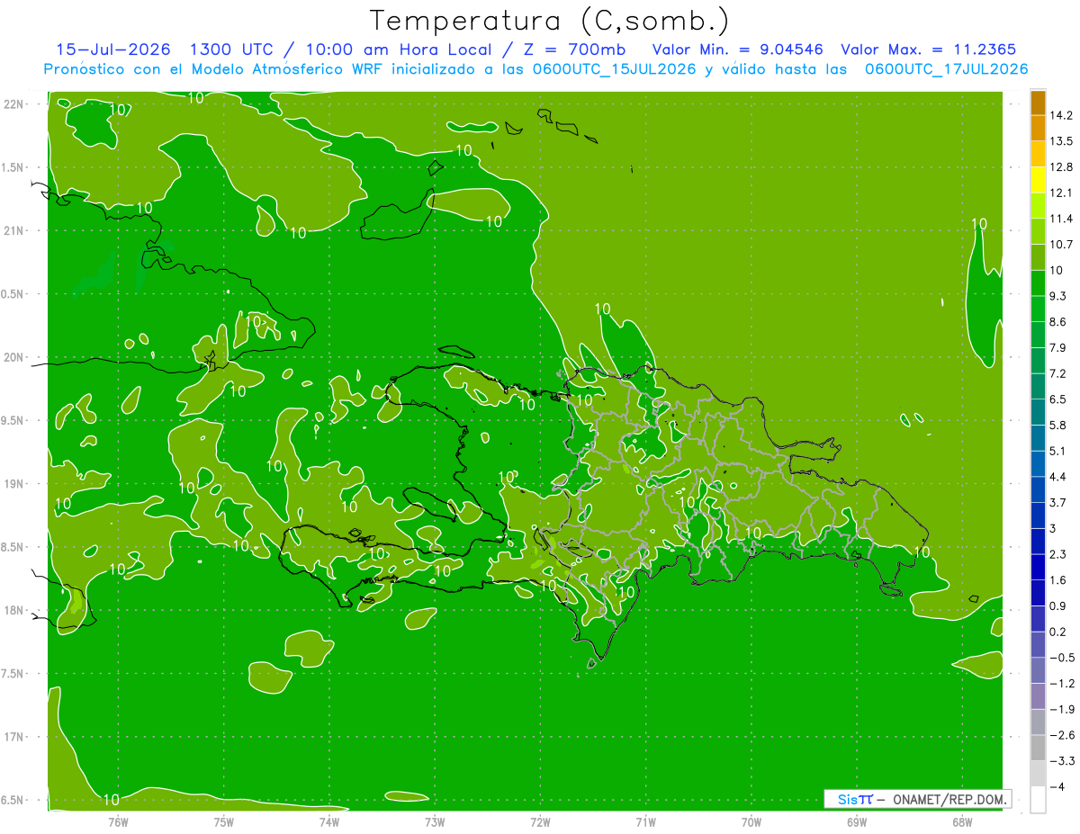Click the '68W' longitude axis label

click(962, 822)
